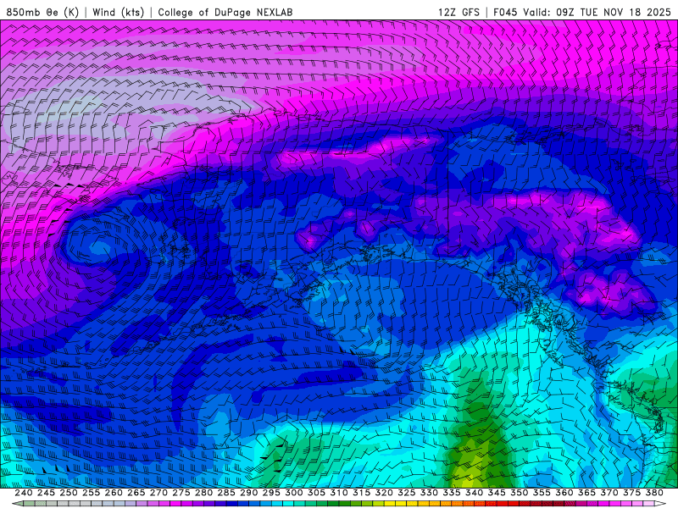The image size is (678, 508).
Task: Select the 350 scale label
Action: 519,493
